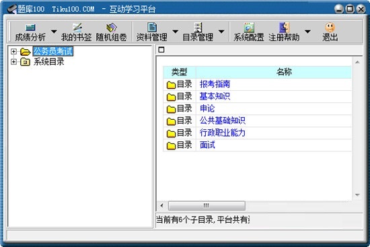370x247 pixels.
Task: Expand the 系统目录 tree node
Action: (13, 62)
